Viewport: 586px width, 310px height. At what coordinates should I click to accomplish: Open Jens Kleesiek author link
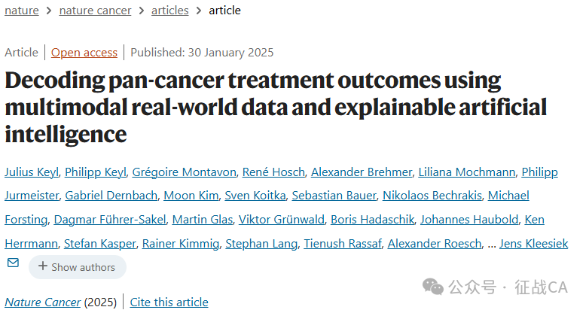click(x=534, y=244)
